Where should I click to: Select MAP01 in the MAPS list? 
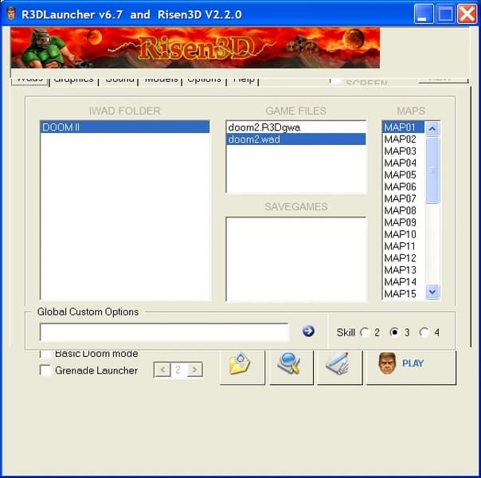(x=404, y=127)
